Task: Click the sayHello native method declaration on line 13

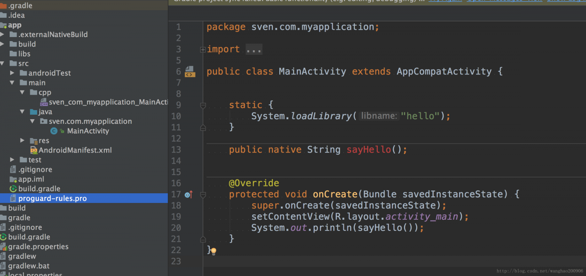Action: pos(369,150)
